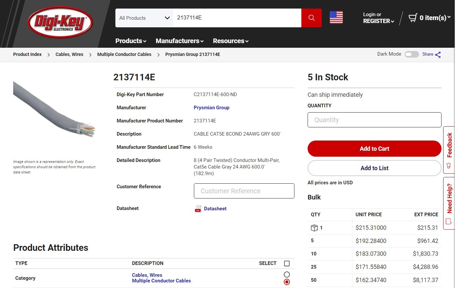Click the gray Cat5e cable product image
Viewport: 455px width, 288px height.
click(54, 109)
